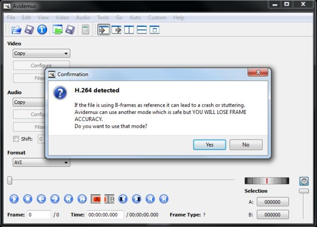
Task: Toggle the audio Shift checkbox
Action: (16, 139)
